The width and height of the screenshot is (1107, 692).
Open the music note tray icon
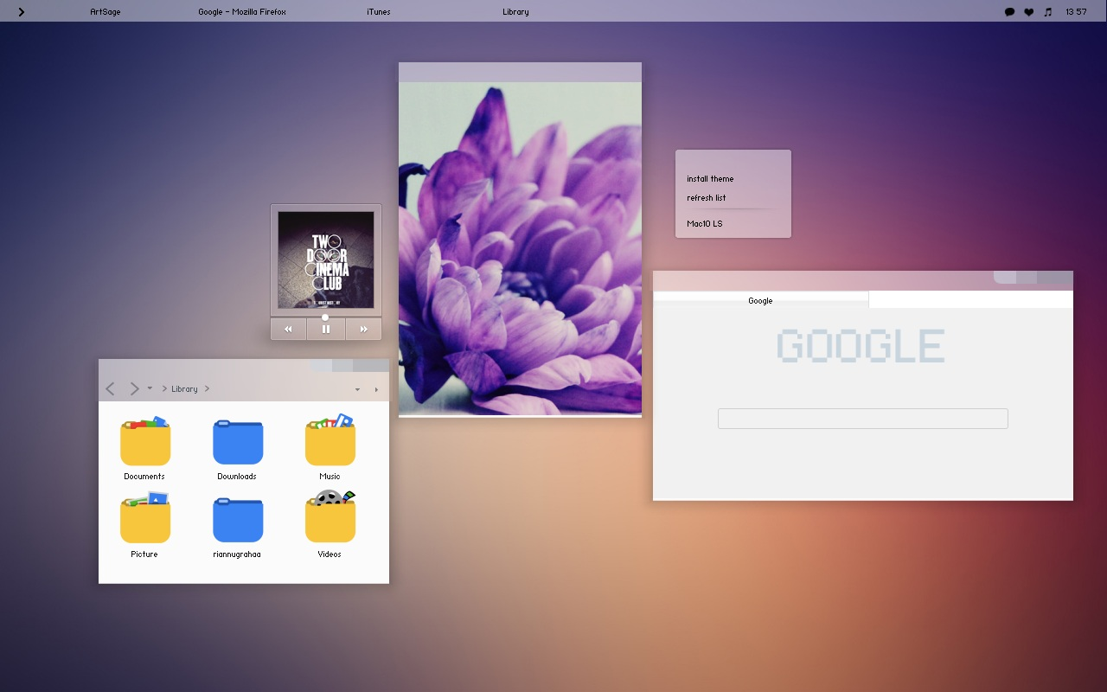[1048, 12]
